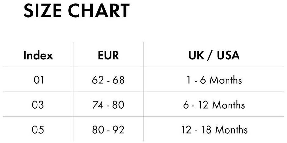The image size is (287, 143).
Task: Select index cell 01
Action: coord(38,80)
